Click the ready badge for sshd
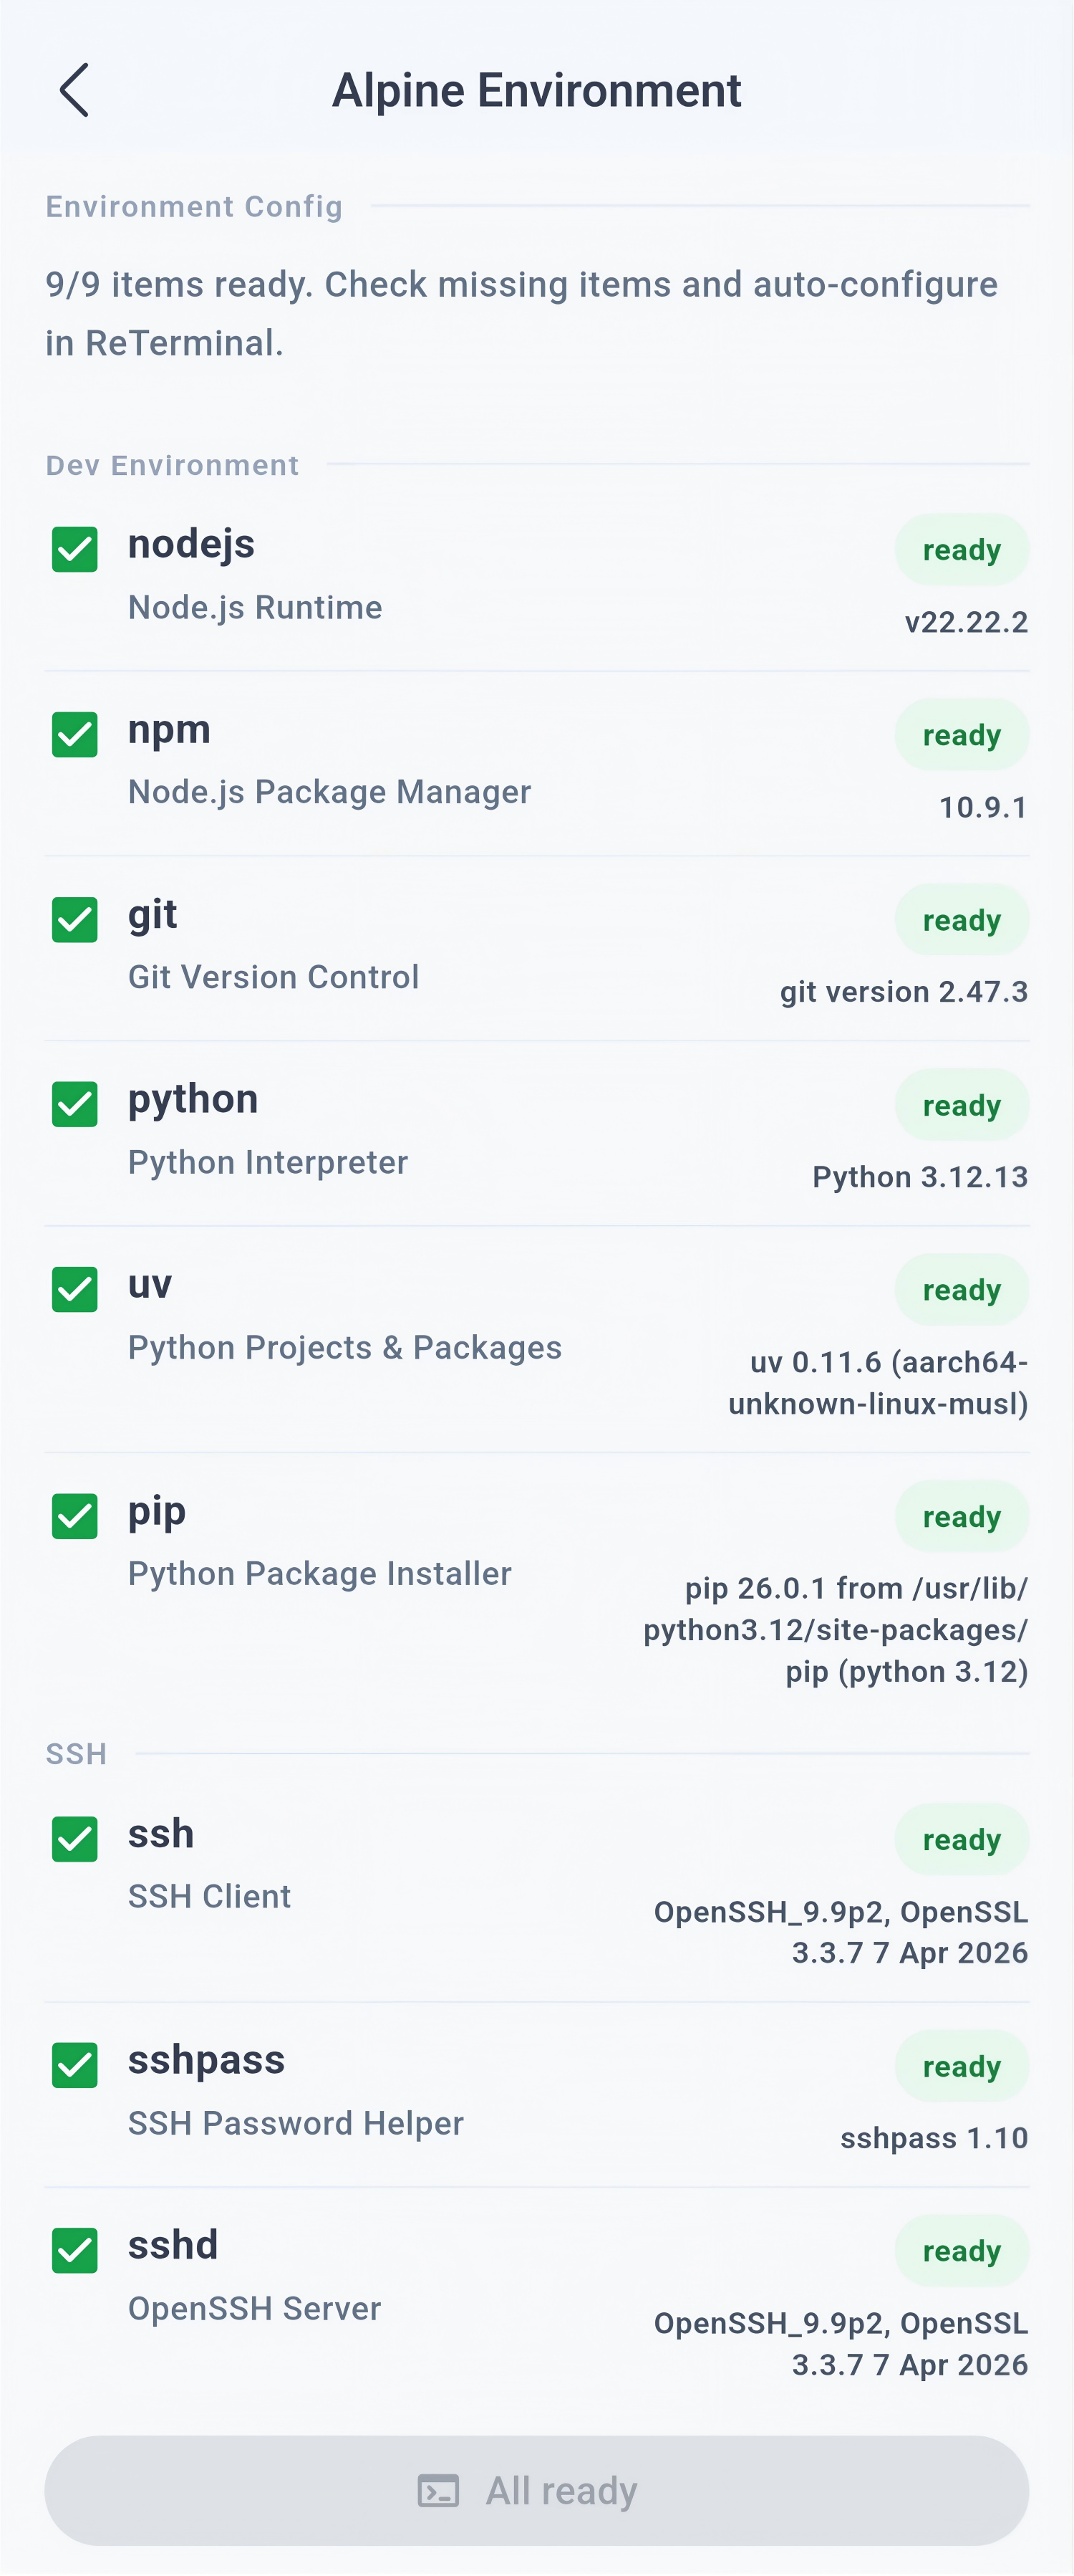Viewport: 1074px width, 2576px height. [961, 2251]
